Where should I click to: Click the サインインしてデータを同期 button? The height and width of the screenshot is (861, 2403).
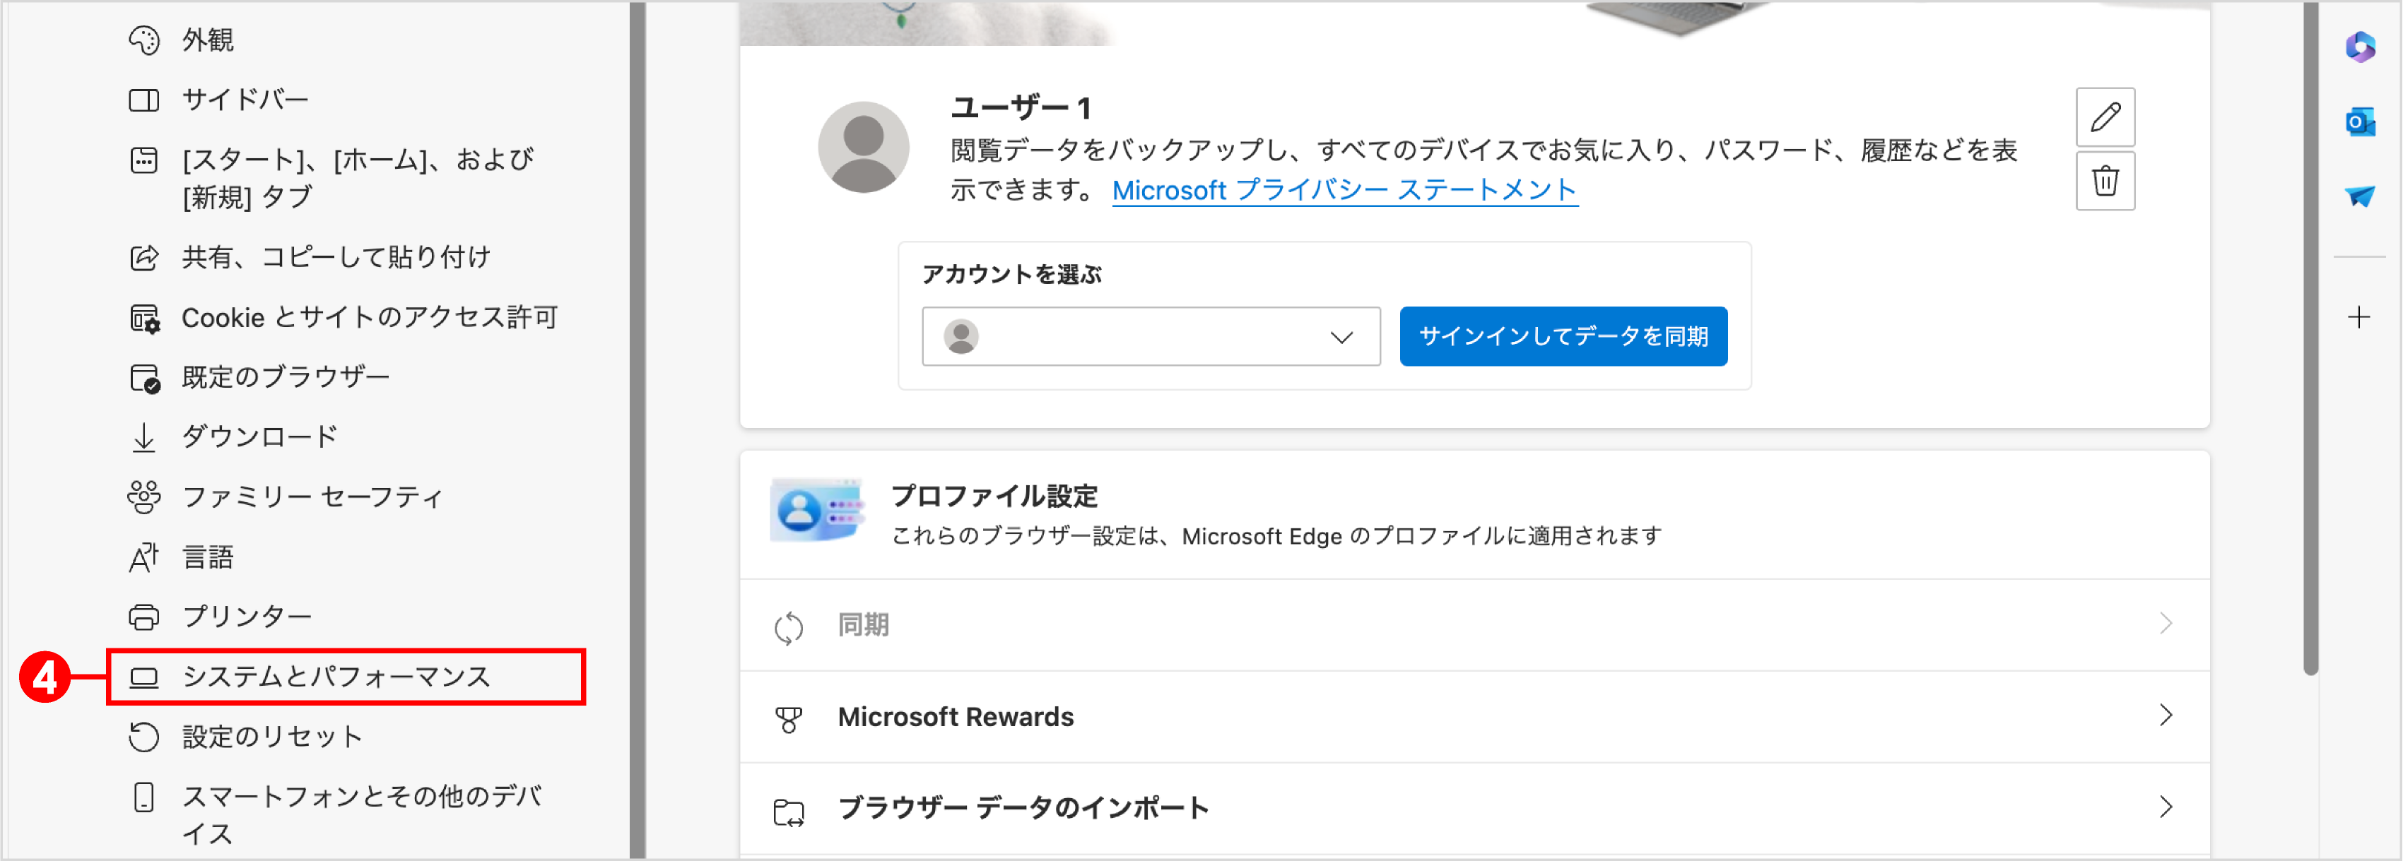pyautogui.click(x=1563, y=336)
